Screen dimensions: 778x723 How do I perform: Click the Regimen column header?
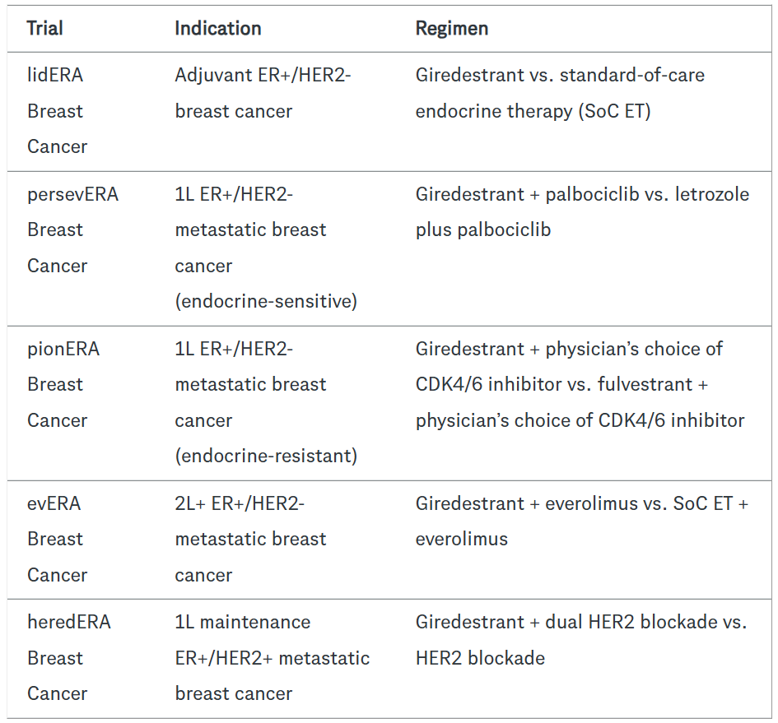click(452, 29)
